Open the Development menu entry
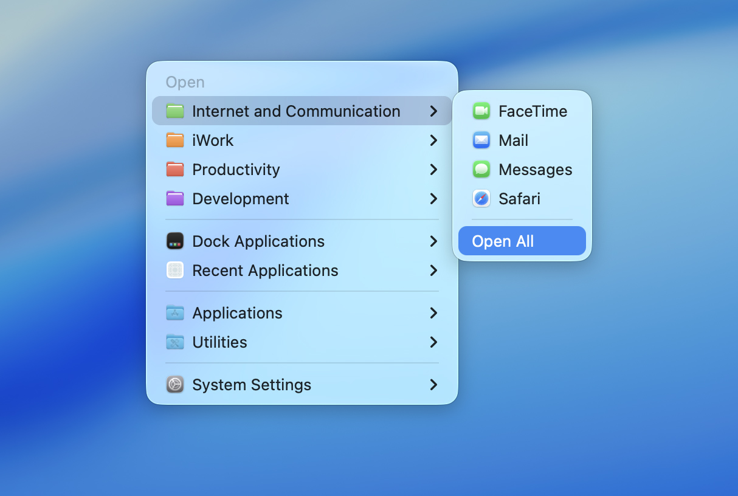This screenshot has height=496, width=738. point(241,199)
